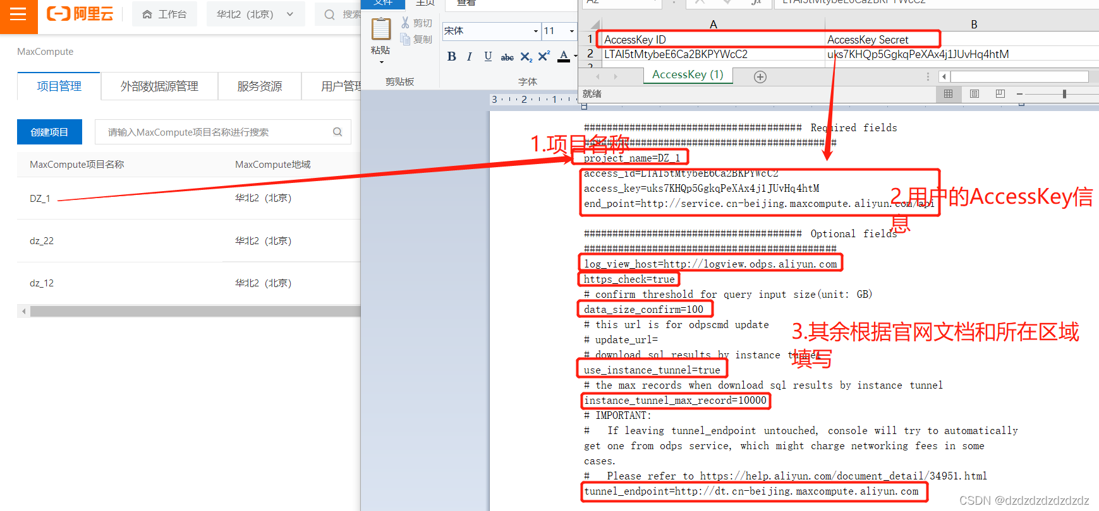Apply subscript in WordPad
Screen dimensions: 1099x511
[526, 57]
